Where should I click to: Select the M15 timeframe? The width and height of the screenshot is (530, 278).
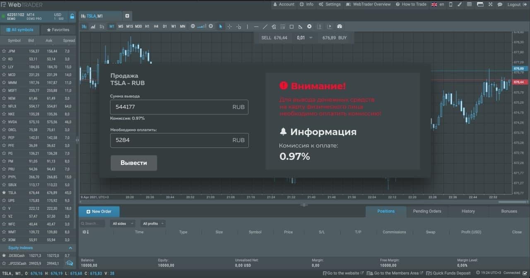(x=130, y=26)
